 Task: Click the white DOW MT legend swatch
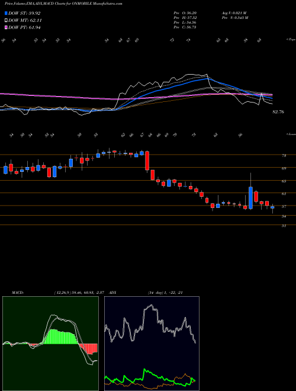[x=7, y=21]
